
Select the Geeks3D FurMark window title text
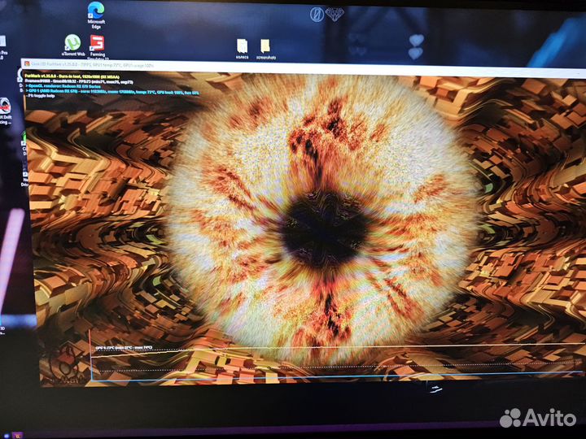[92, 64]
